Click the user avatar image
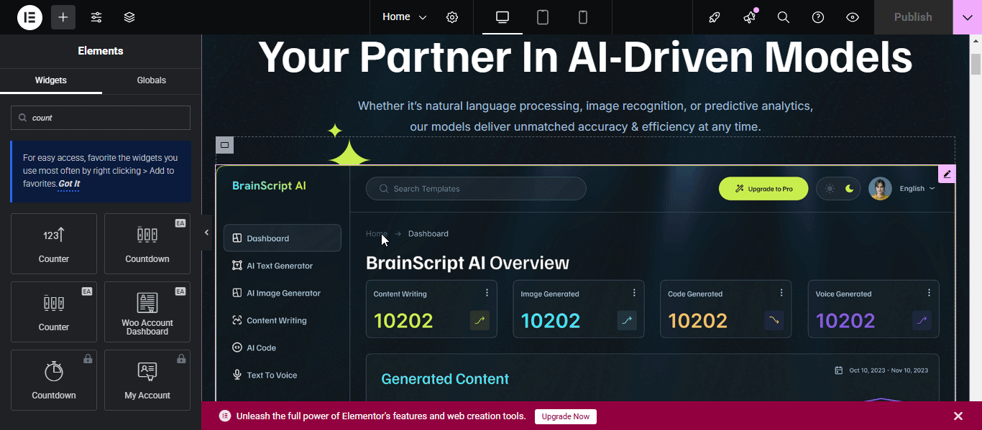982x430 pixels. tap(880, 189)
